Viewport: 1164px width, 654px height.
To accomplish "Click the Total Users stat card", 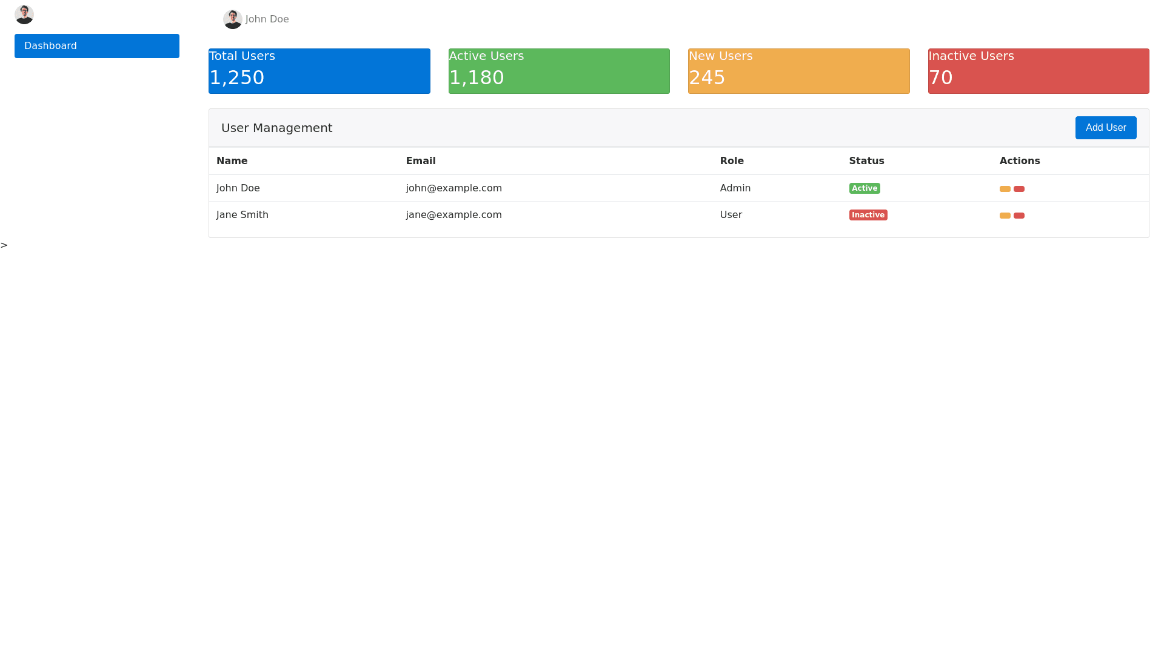I will 319,71.
